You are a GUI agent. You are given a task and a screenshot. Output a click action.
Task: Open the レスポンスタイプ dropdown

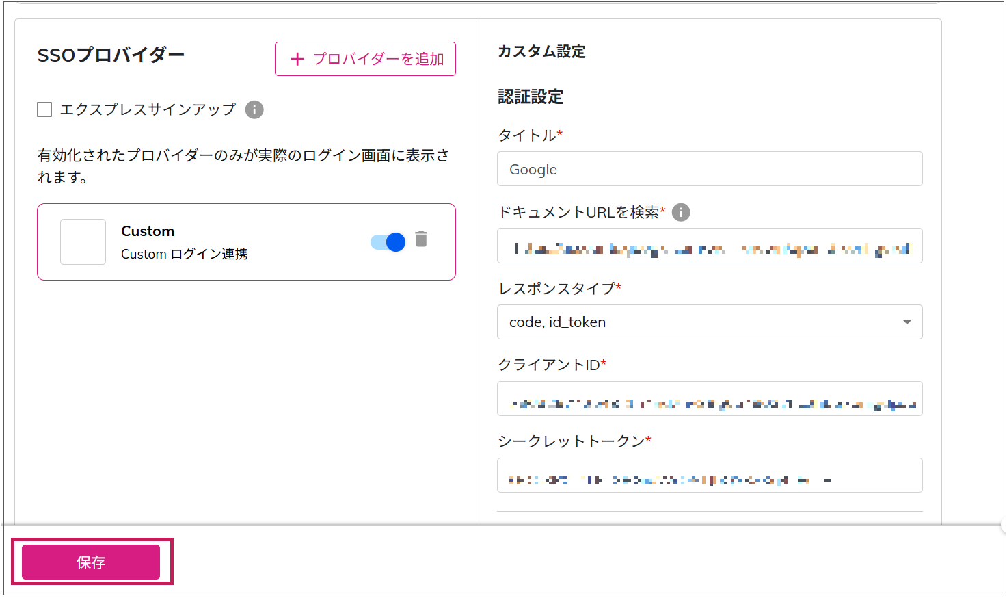coord(709,322)
